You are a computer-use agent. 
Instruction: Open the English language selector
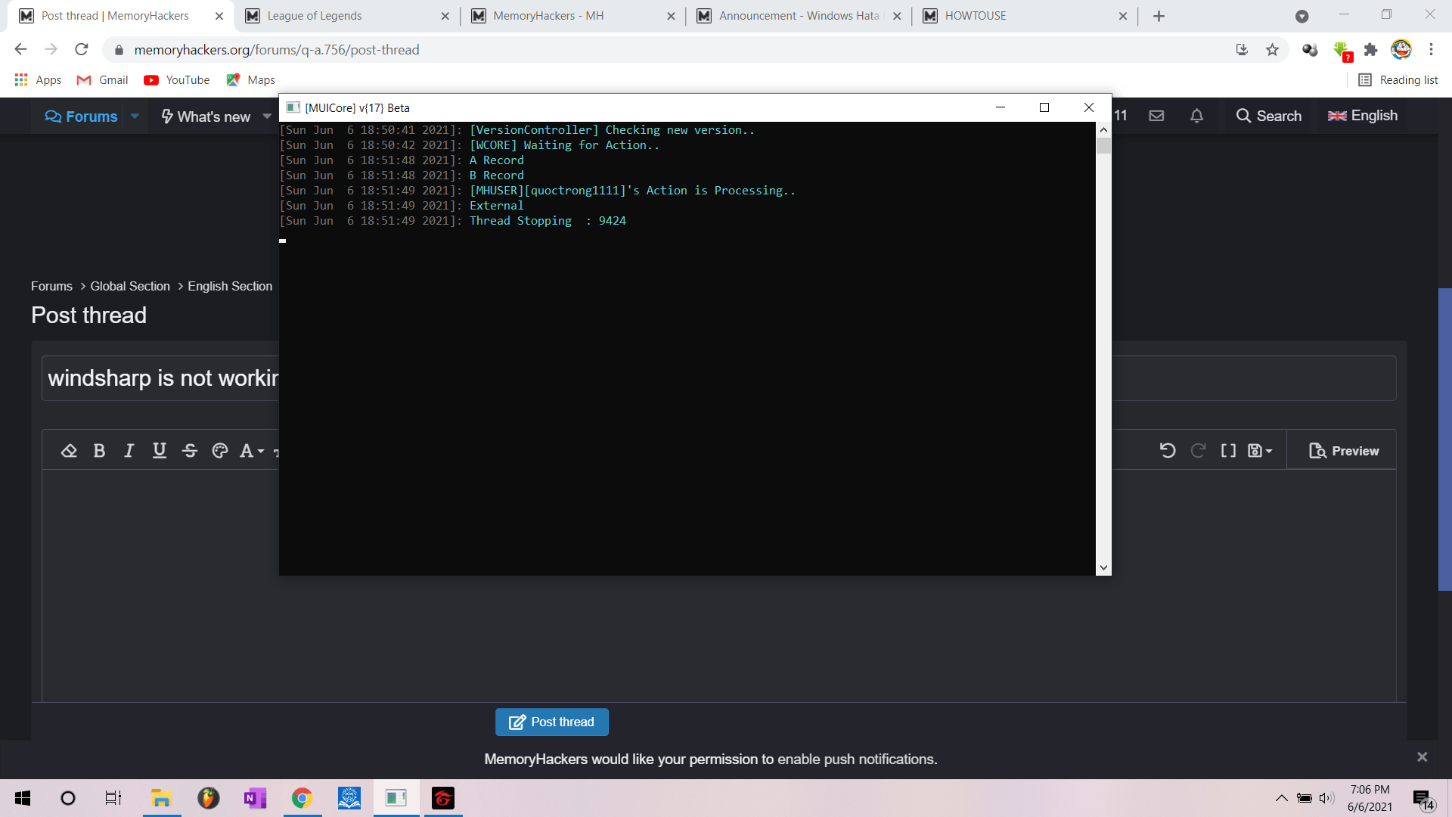pyautogui.click(x=1363, y=116)
